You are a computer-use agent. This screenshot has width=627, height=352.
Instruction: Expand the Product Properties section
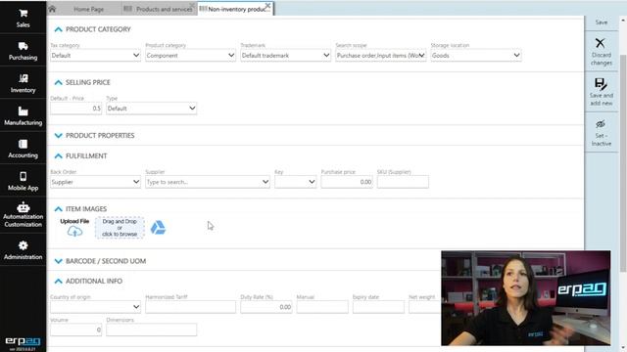[x=59, y=135]
